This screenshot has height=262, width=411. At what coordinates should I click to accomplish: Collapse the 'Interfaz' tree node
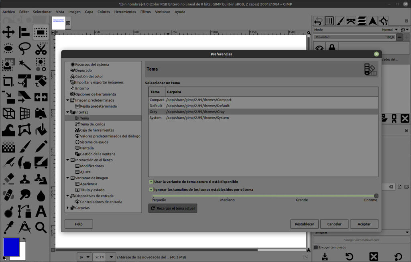click(x=67, y=112)
